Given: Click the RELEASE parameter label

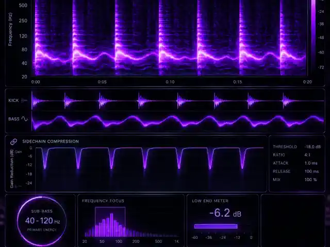Looking at the screenshot, I should (x=282, y=171).
